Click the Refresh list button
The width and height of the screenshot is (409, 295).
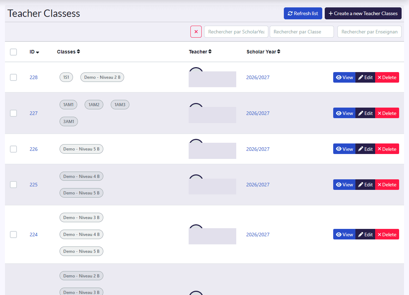click(303, 13)
